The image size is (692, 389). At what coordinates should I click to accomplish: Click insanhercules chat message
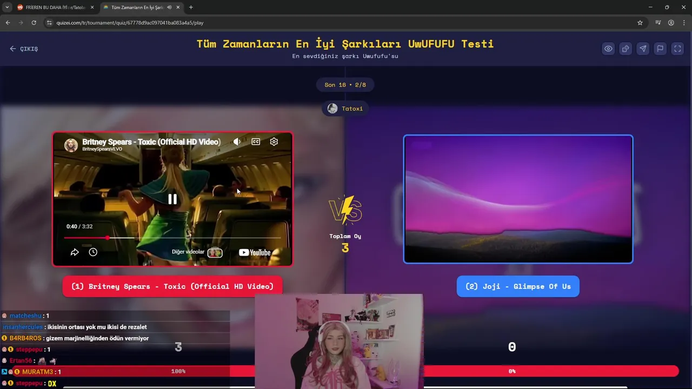pyautogui.click(x=75, y=327)
